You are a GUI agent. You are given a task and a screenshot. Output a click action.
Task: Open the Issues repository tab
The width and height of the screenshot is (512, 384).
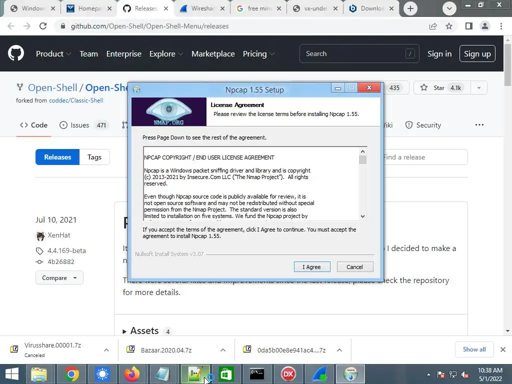(84, 125)
